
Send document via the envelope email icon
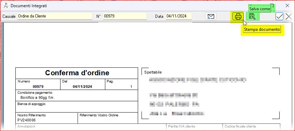[x=211, y=16]
